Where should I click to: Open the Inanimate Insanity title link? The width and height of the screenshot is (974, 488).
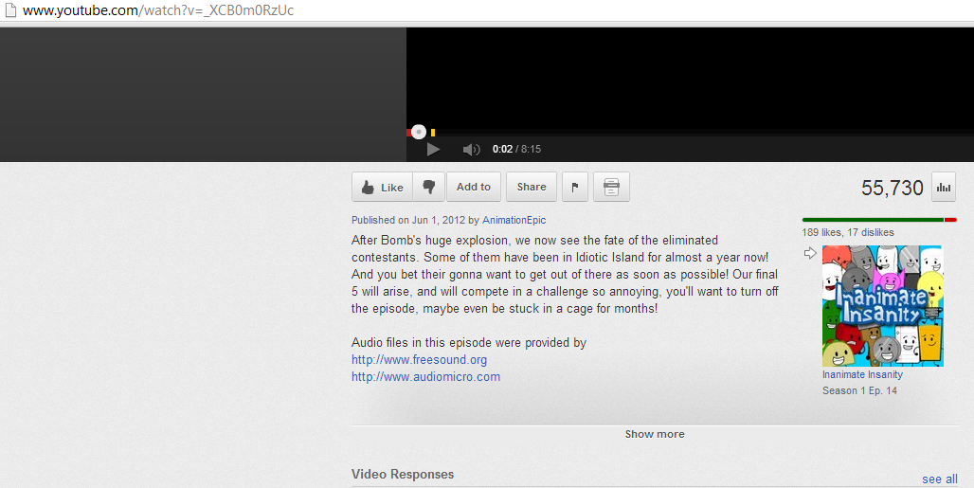(x=862, y=374)
